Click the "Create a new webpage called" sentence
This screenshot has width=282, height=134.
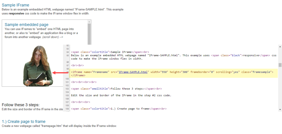coord(59,126)
